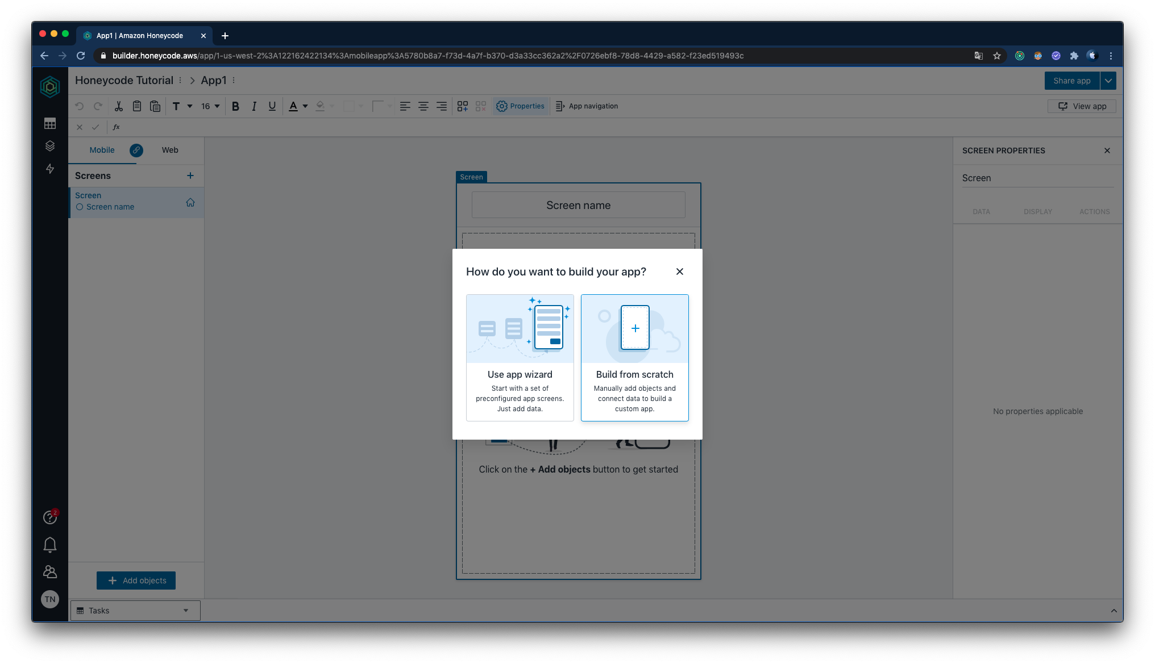Click the fill color bucket swatch
1155x664 pixels.
tap(320, 106)
